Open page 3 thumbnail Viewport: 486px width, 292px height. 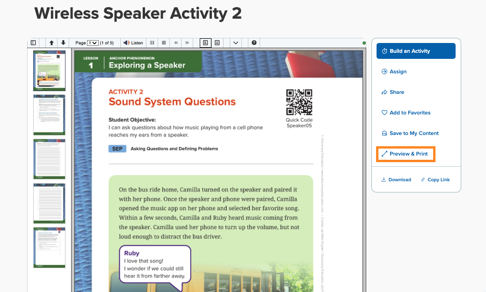pos(49,159)
